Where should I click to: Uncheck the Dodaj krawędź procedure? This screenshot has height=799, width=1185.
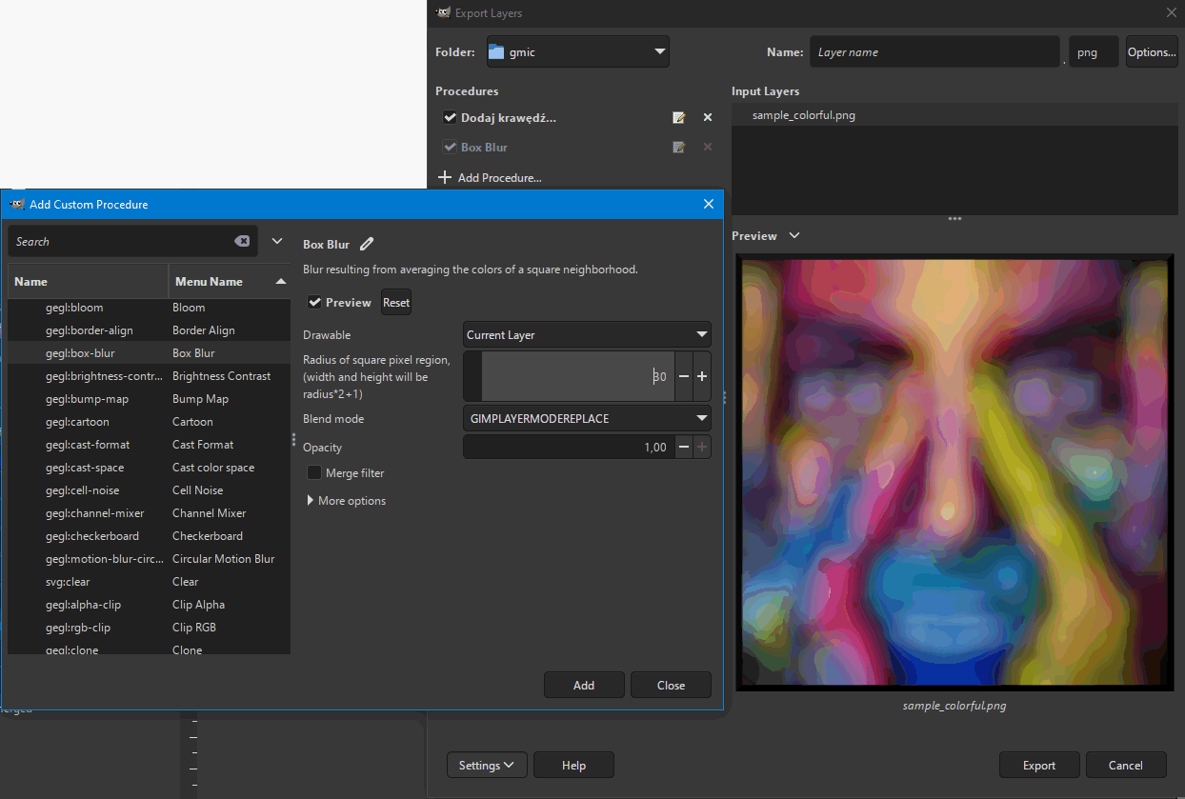coord(451,117)
